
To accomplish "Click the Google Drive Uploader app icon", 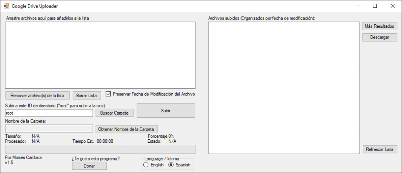I will 6,6.
